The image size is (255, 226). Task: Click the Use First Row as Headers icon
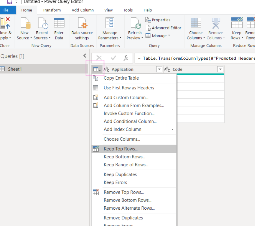click(x=96, y=88)
